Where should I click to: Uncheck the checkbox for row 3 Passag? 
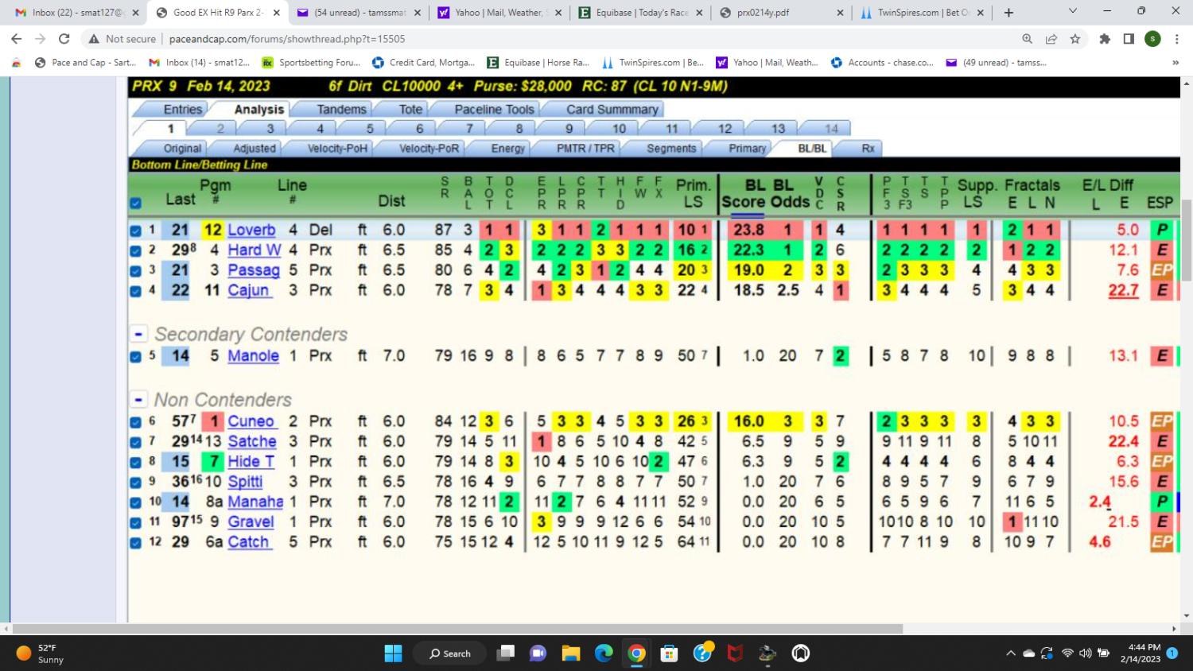click(x=135, y=270)
